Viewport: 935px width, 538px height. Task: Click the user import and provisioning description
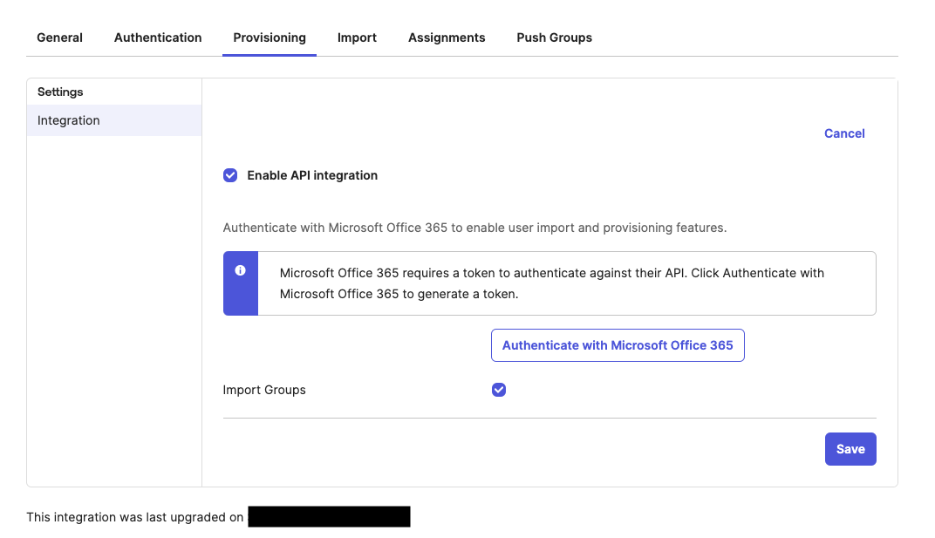coord(474,228)
